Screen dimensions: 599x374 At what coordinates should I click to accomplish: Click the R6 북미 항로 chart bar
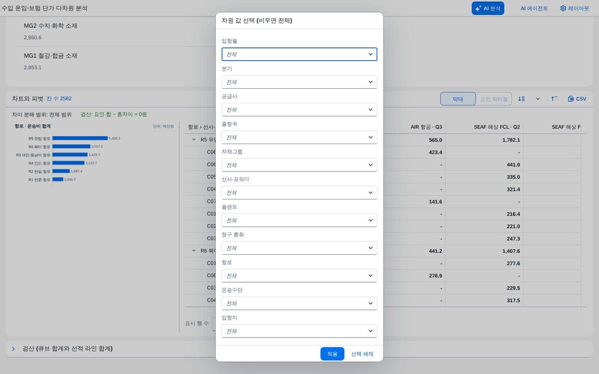[x=71, y=147]
